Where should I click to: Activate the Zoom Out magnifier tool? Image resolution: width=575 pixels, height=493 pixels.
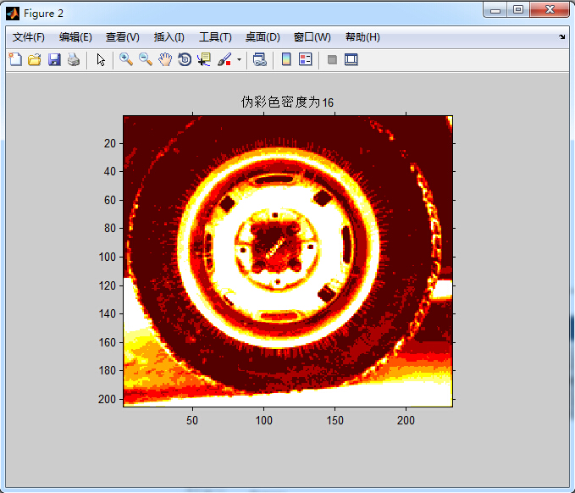click(x=146, y=59)
